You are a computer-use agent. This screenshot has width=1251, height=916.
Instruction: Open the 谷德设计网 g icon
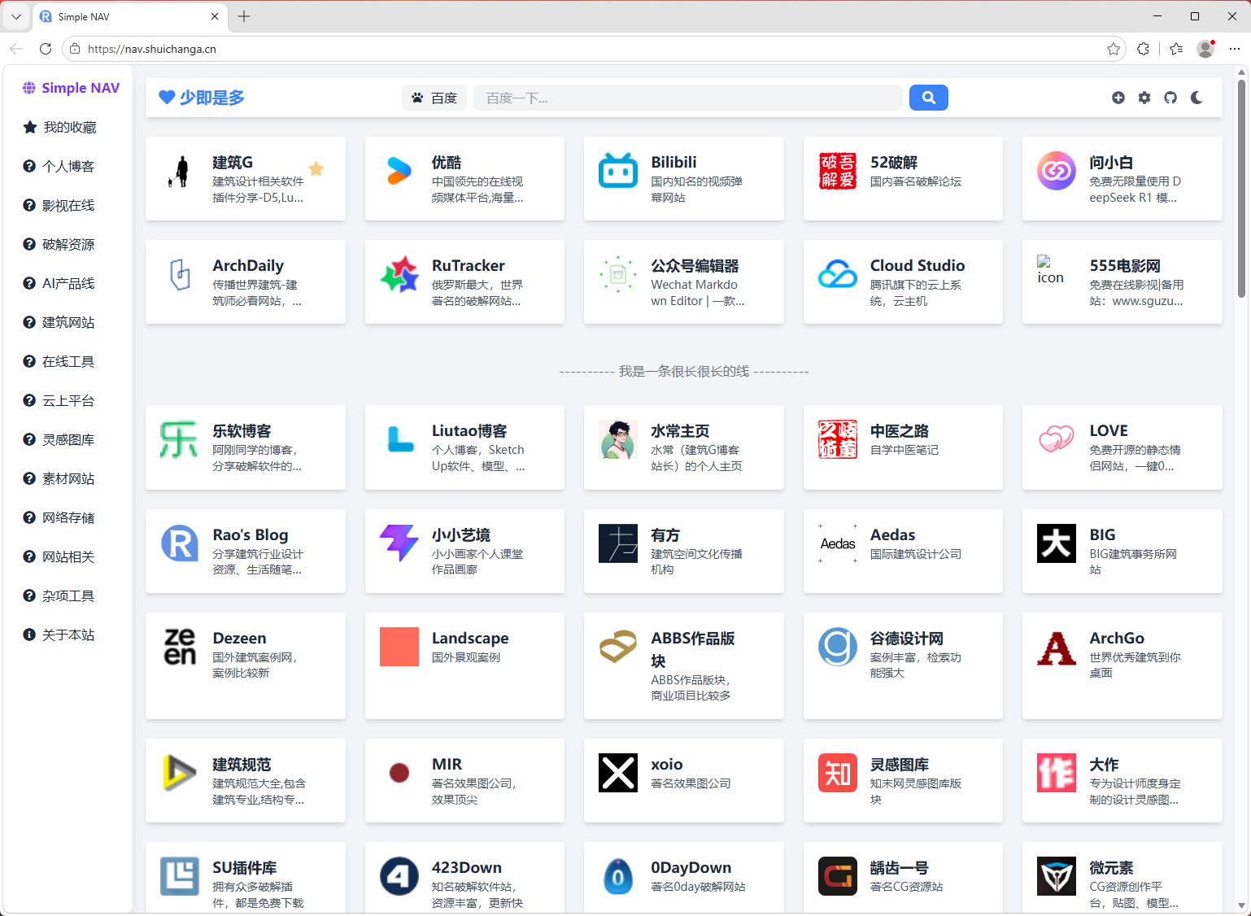[838, 647]
